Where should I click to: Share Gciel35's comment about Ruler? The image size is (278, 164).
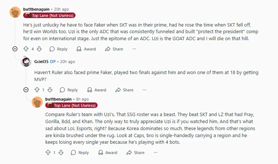(x=124, y=90)
